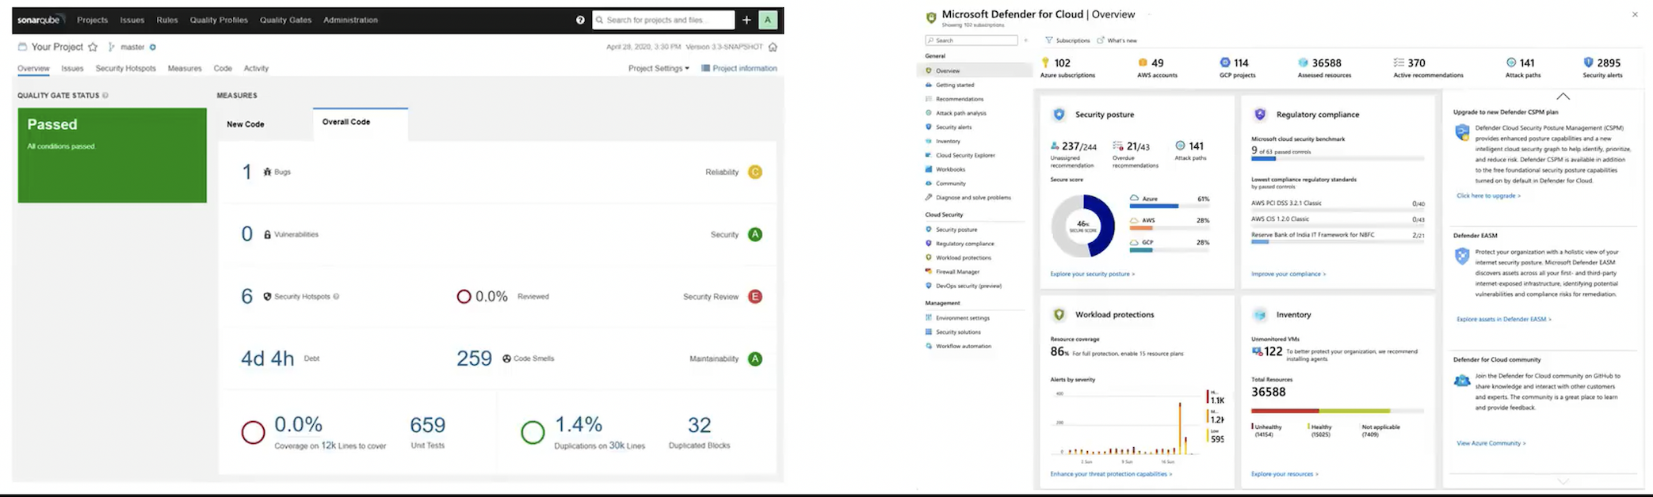Click the secure score donut chart

coord(1082,226)
